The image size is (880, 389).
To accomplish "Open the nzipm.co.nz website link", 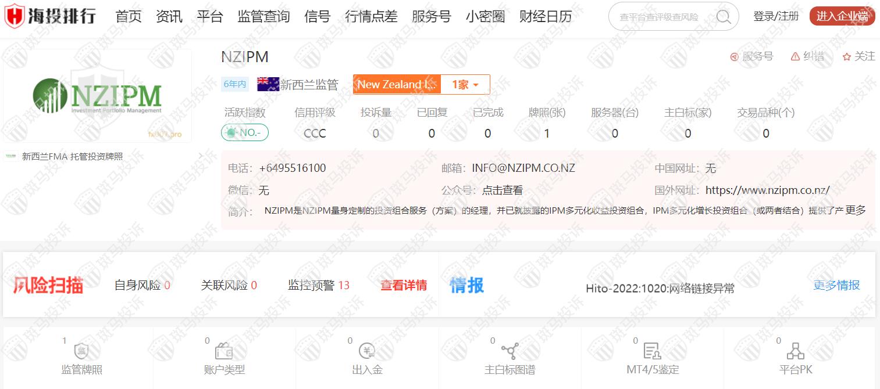I will click(767, 190).
